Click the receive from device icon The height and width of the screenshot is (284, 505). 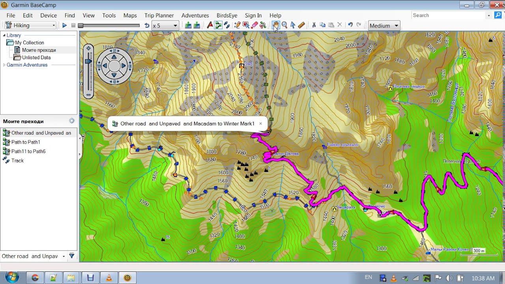196,26
